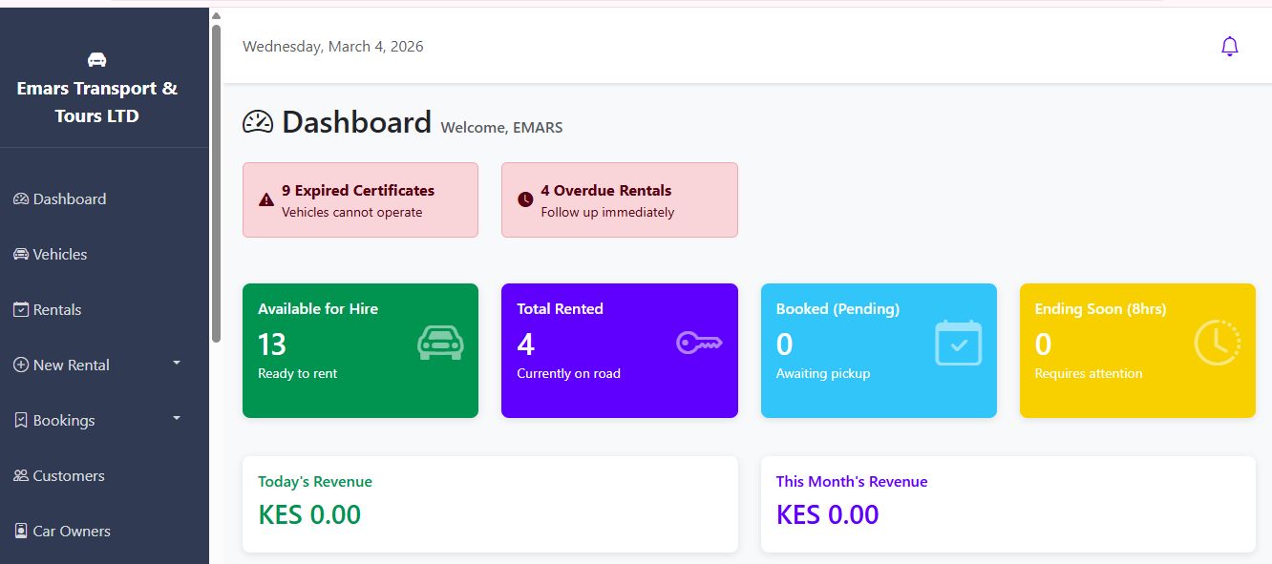
Task: Click the car logo above company name
Action: (96, 60)
